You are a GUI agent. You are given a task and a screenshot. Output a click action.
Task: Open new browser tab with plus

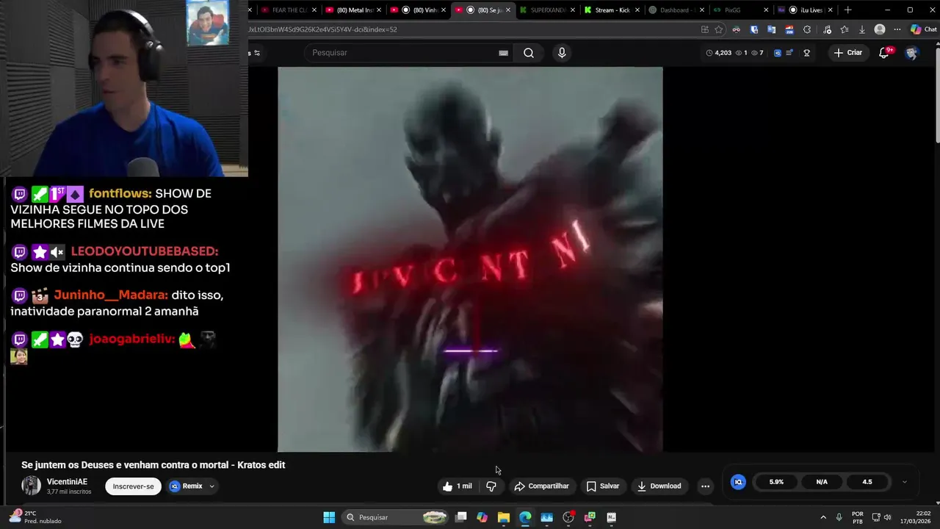pos(847,10)
